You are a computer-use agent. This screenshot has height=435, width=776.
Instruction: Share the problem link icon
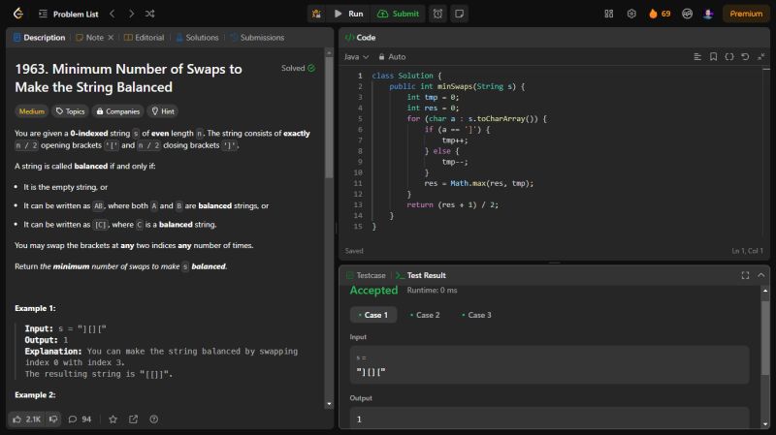pyautogui.click(x=134, y=419)
